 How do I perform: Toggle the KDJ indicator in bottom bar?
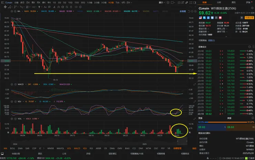click(x=85, y=148)
